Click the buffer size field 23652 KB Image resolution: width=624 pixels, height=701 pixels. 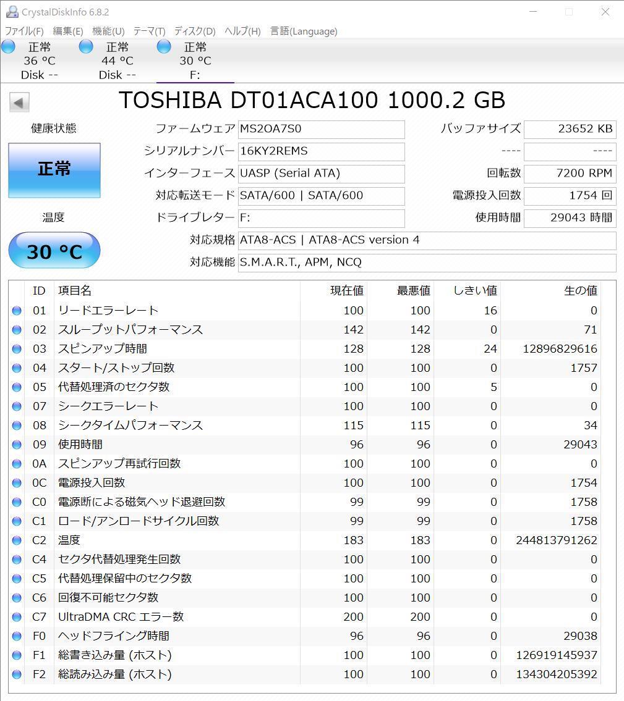(570, 129)
